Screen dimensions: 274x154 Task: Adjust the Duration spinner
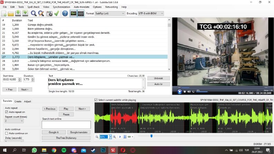(x=33, y=80)
